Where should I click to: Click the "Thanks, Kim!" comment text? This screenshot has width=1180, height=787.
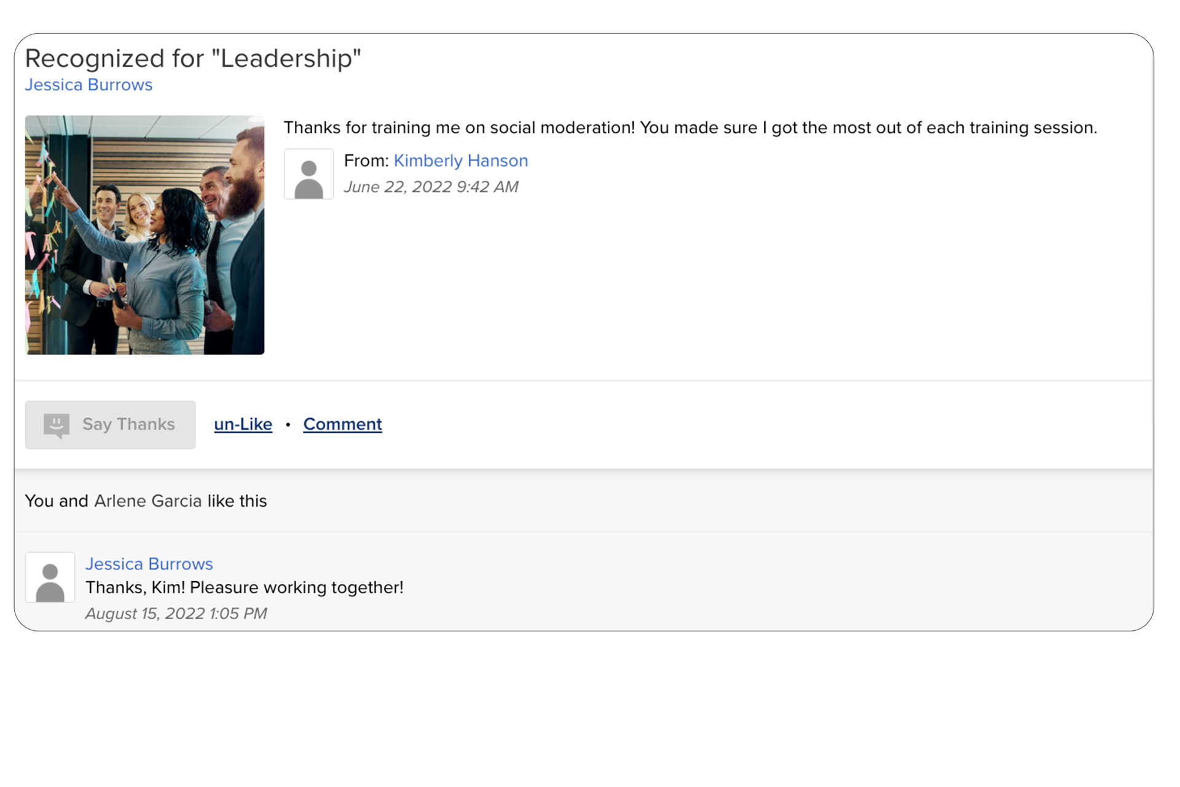pos(244,588)
